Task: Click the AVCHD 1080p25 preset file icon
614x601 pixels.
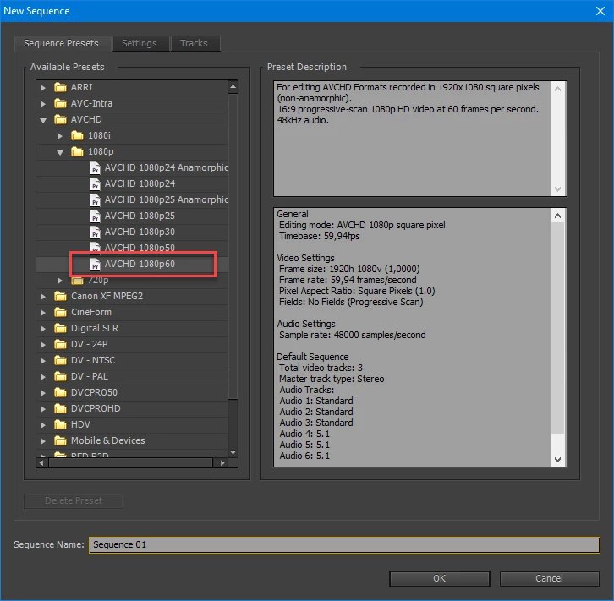Action: point(95,216)
